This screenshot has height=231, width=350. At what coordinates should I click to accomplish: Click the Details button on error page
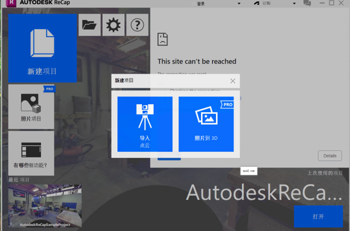click(330, 156)
